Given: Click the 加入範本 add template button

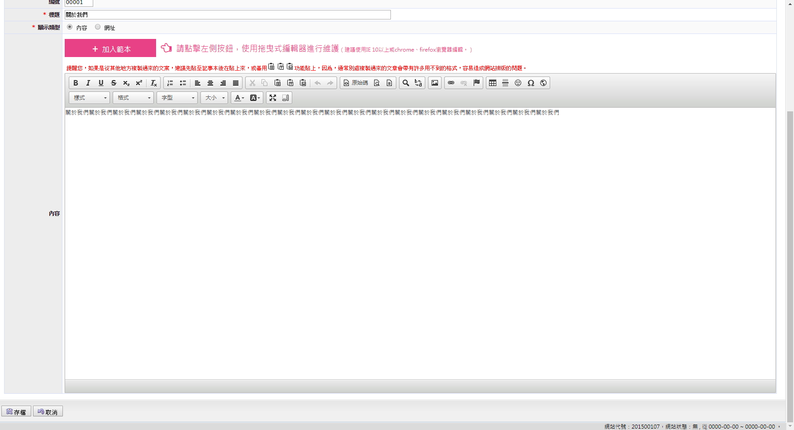Looking at the screenshot, I should click(110, 48).
